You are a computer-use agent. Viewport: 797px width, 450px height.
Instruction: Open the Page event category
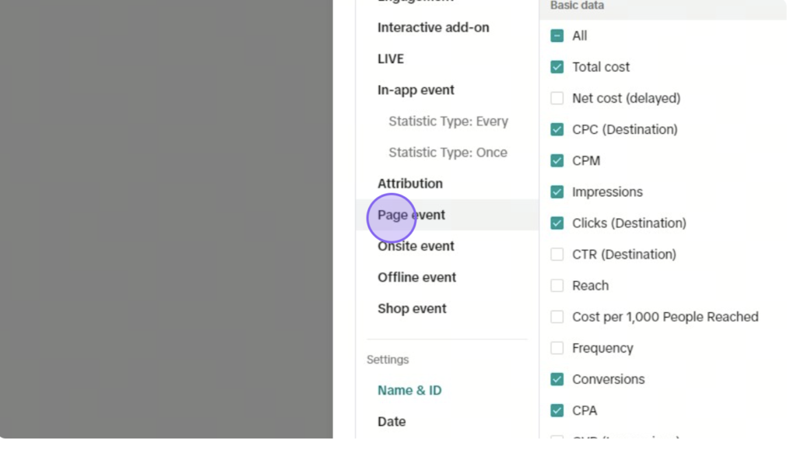[411, 215]
